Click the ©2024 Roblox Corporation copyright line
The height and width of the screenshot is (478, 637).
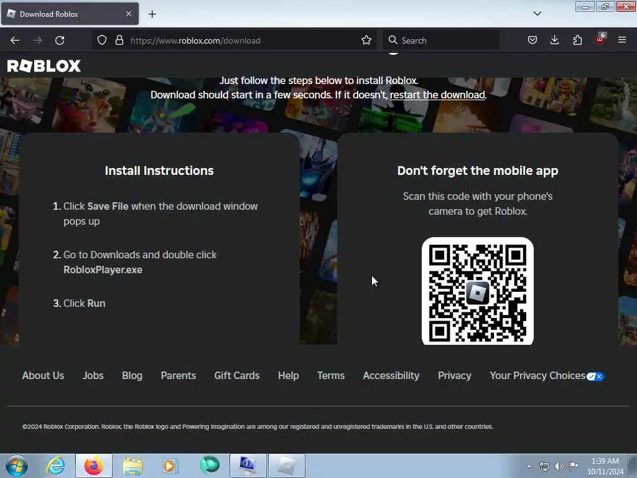[258, 427]
